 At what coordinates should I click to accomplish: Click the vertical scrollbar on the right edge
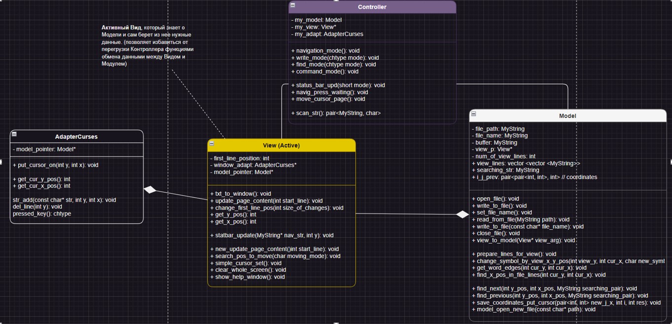pyautogui.click(x=670, y=163)
